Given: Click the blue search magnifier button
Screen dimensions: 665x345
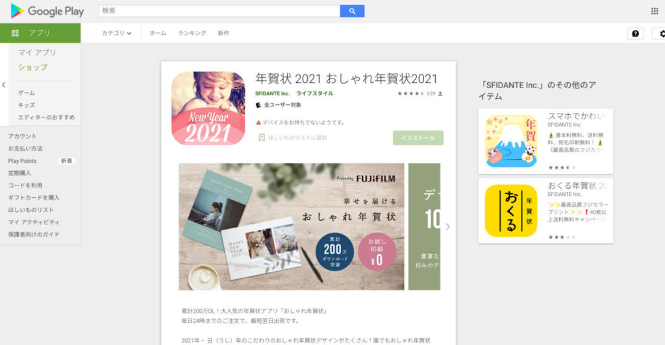Looking at the screenshot, I should coord(352,11).
